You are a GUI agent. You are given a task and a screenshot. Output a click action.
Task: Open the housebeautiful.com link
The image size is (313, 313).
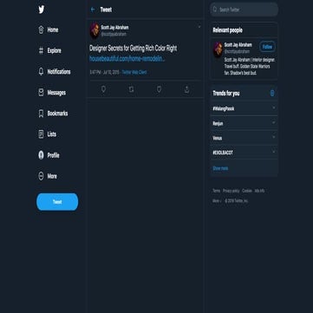[x=127, y=59]
